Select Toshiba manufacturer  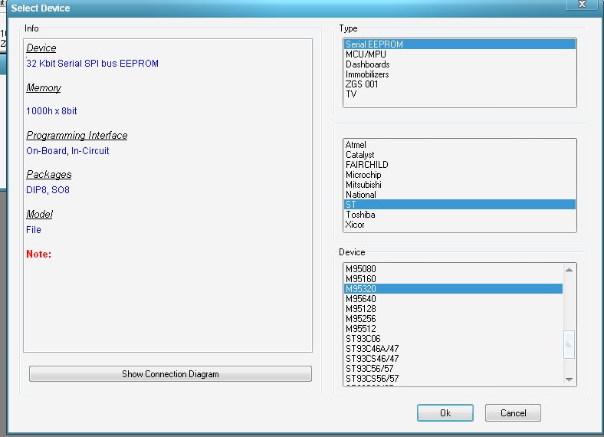[x=460, y=215]
